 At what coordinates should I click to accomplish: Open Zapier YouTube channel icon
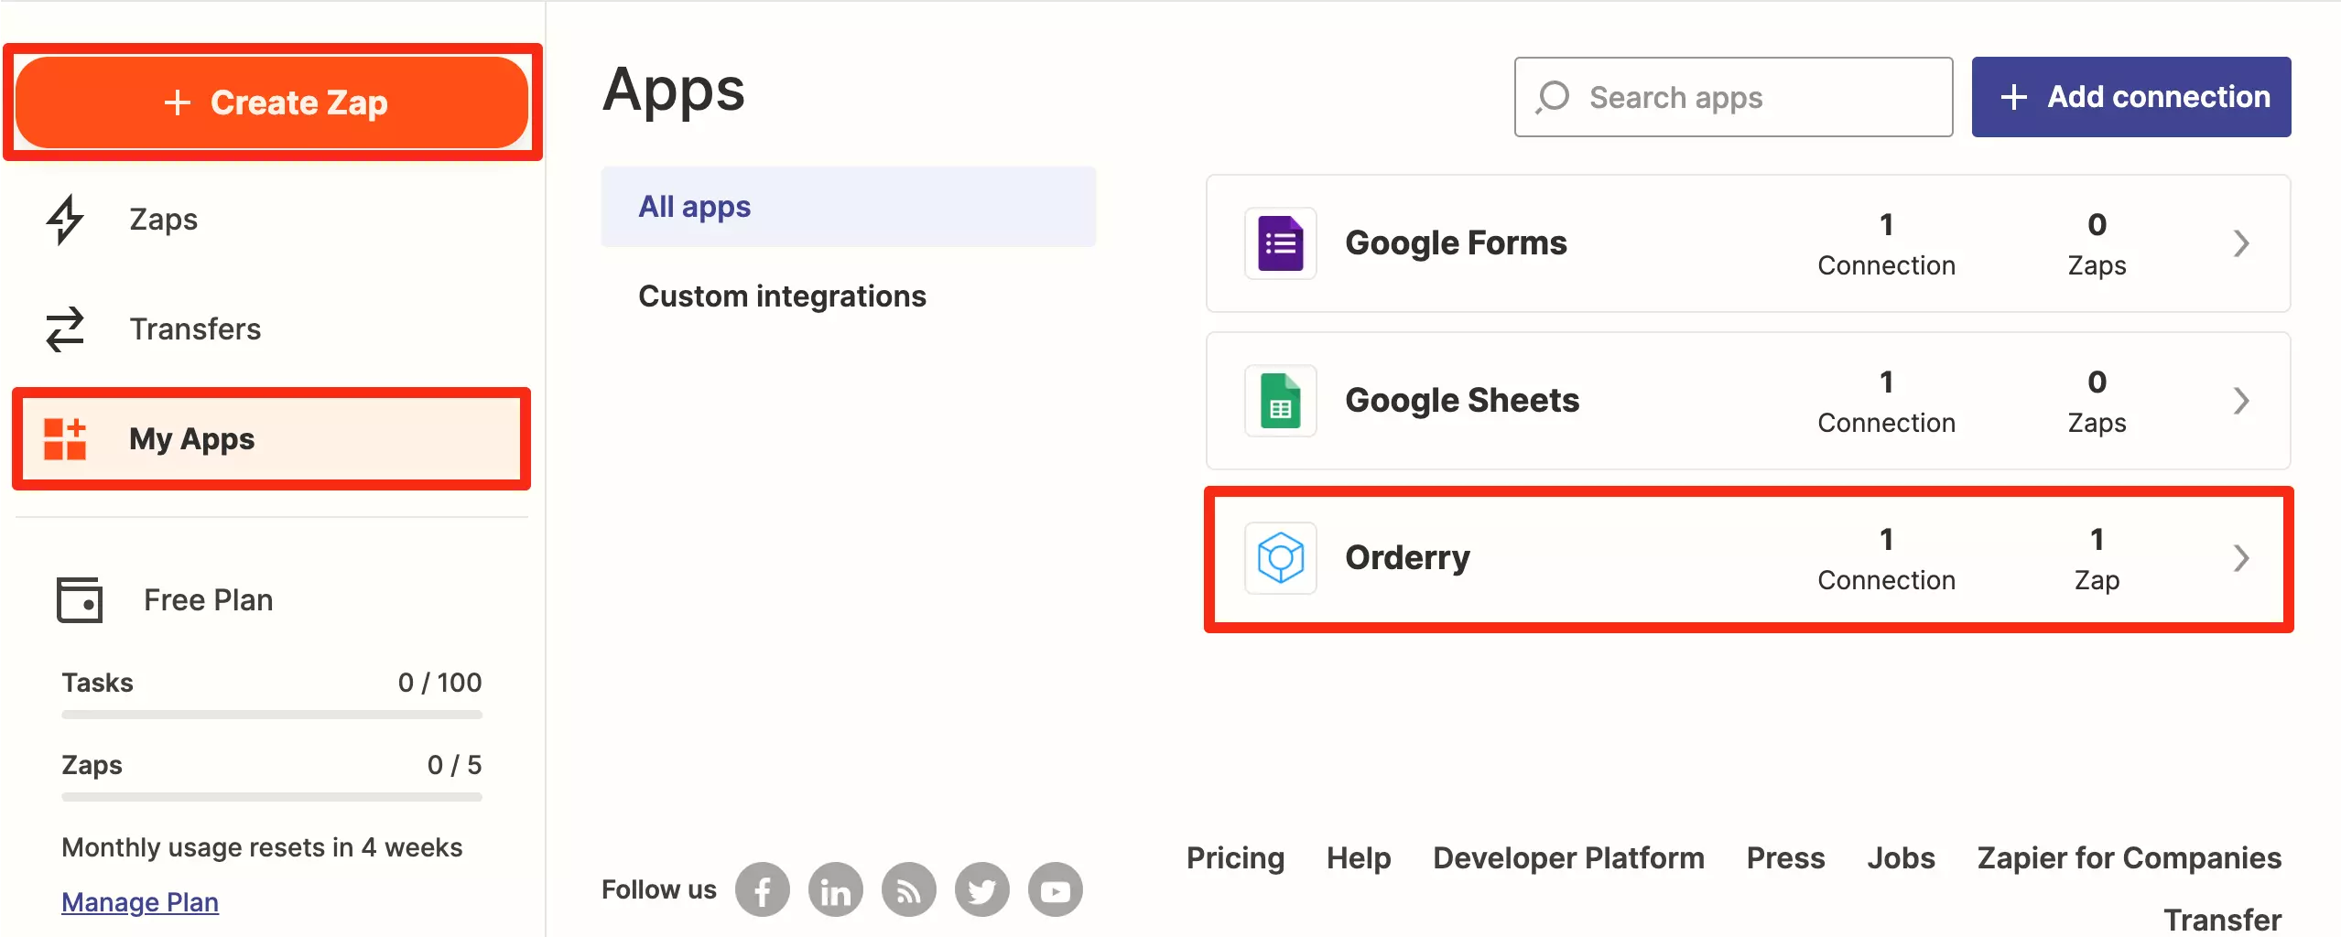[x=1056, y=889]
